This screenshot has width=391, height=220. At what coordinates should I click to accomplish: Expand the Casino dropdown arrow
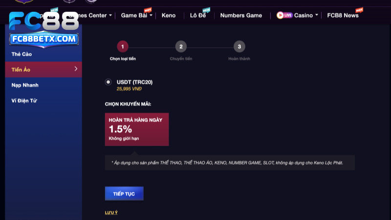(316, 15)
